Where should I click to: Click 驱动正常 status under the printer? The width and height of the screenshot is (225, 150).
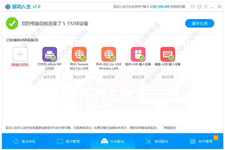point(49,77)
